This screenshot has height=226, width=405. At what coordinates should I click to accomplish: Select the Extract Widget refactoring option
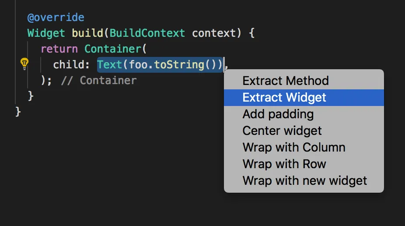[284, 97]
